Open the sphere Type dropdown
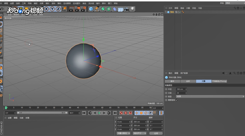The width and height of the screenshot is (245, 136). point(210,97)
